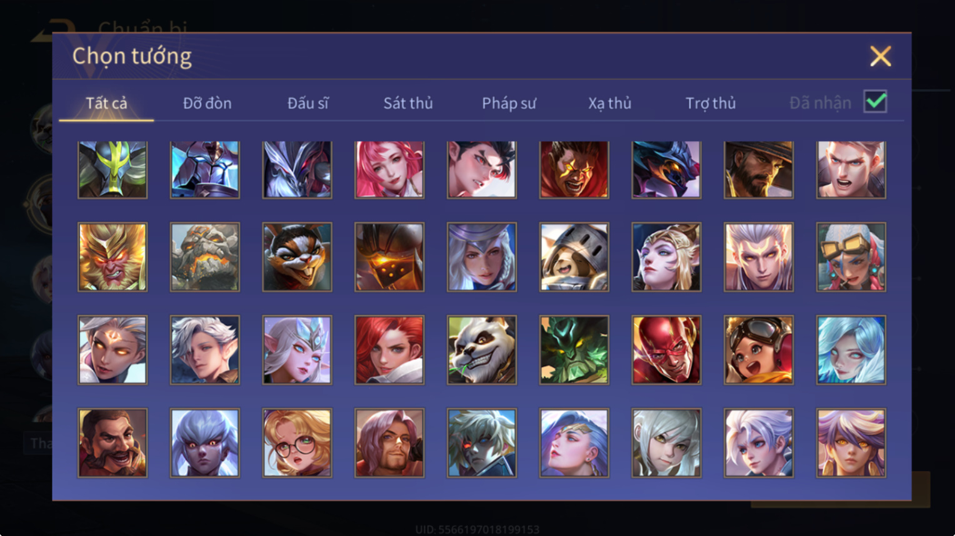Choose the green-horned helmet hero

click(x=112, y=169)
